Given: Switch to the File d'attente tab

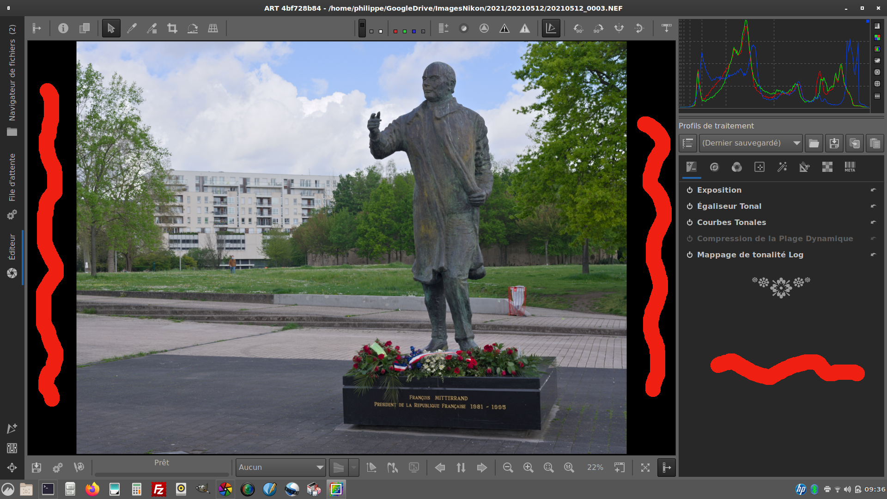Looking at the screenshot, I should (12, 178).
